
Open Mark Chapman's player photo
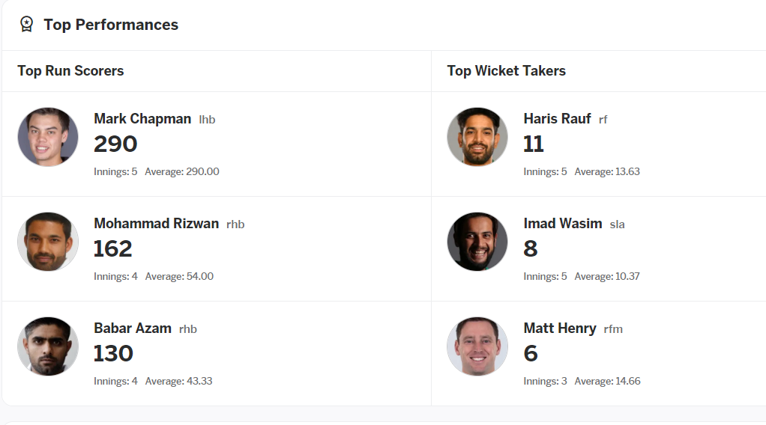(x=48, y=137)
